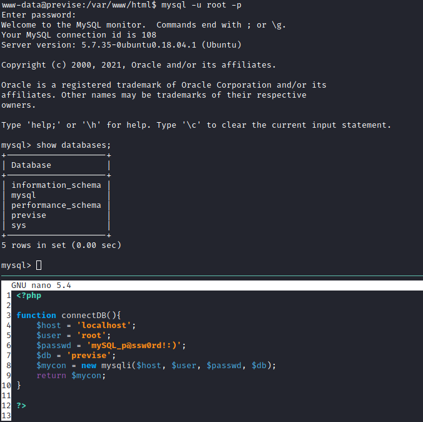
Task: Click the '<?php' opening tag on line 1
Action: pos(29,296)
